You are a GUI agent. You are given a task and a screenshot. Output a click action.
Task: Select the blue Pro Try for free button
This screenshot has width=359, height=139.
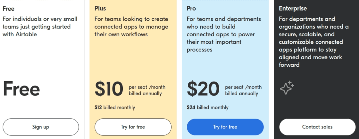pyautogui.click(x=225, y=127)
